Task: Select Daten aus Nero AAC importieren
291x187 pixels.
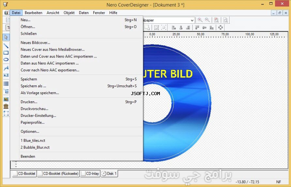Action: coord(76,63)
